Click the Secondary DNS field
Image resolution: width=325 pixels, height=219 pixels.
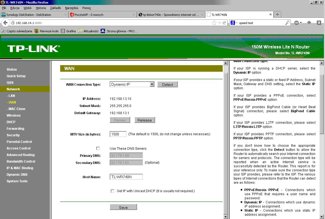click(x=126, y=162)
